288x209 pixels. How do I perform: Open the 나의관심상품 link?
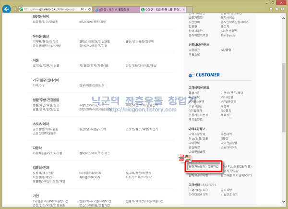tap(229, 143)
